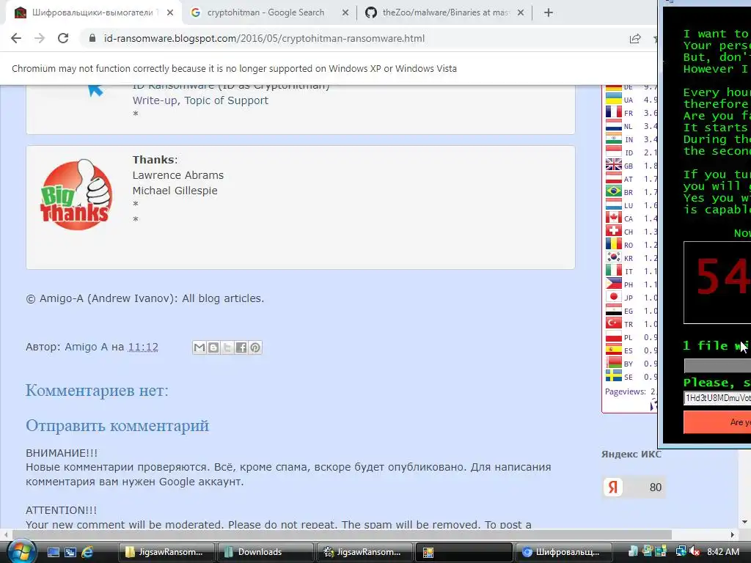Screen dimensions: 751x563
Task: Launch Internet Explorer from quick launch
Action: coord(87,553)
